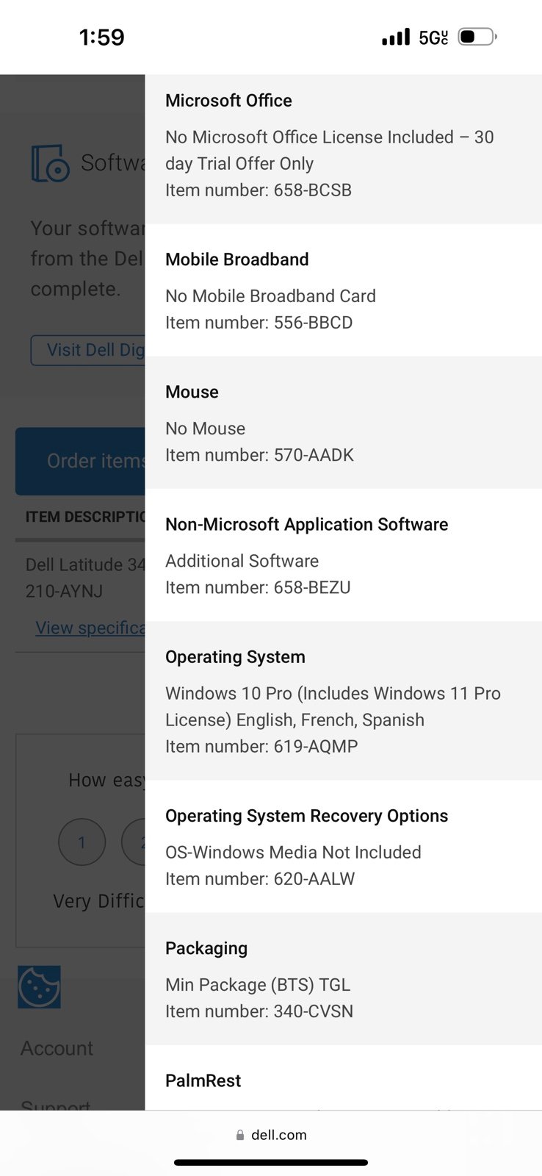Image resolution: width=542 pixels, height=1176 pixels.
Task: Select rating 1 in the survey
Action: click(82, 842)
